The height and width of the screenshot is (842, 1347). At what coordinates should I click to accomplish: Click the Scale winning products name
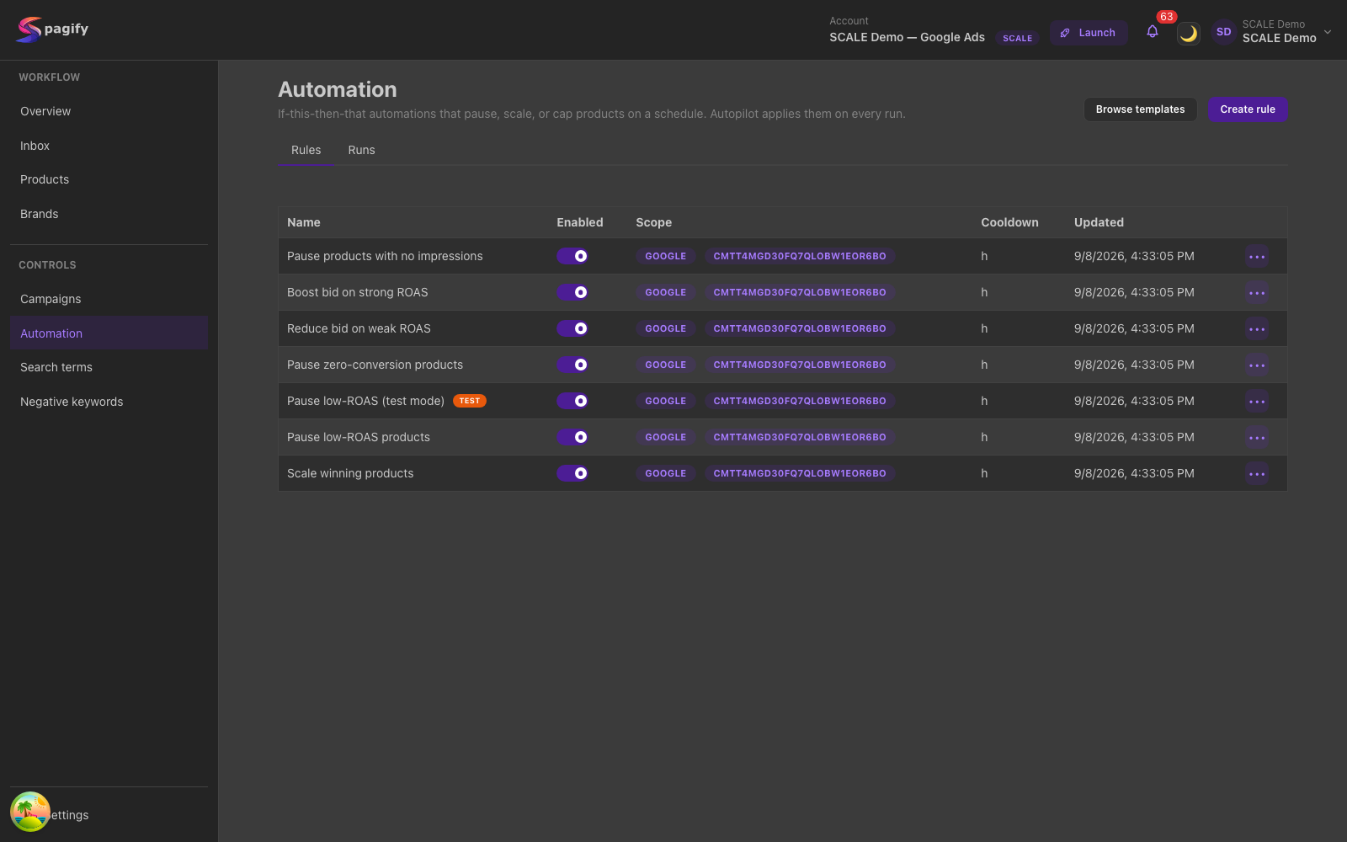pos(350,473)
